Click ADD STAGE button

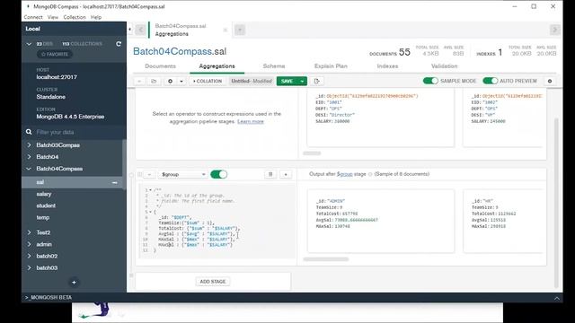(x=213, y=281)
